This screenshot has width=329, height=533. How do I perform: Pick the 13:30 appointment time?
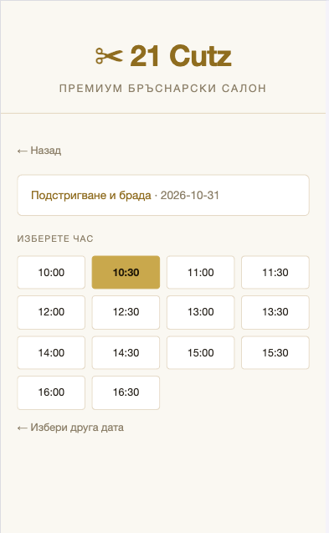pyautogui.click(x=275, y=312)
